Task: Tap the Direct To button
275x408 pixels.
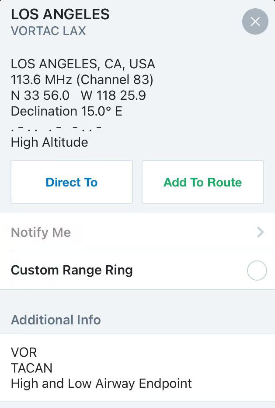Action: coord(72,182)
